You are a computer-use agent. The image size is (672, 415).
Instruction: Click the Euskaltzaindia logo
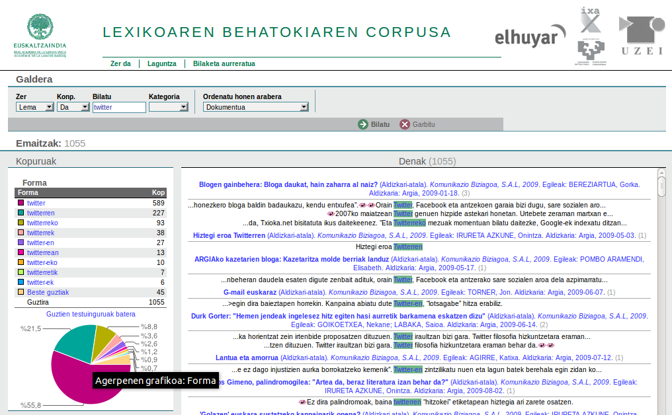40,35
